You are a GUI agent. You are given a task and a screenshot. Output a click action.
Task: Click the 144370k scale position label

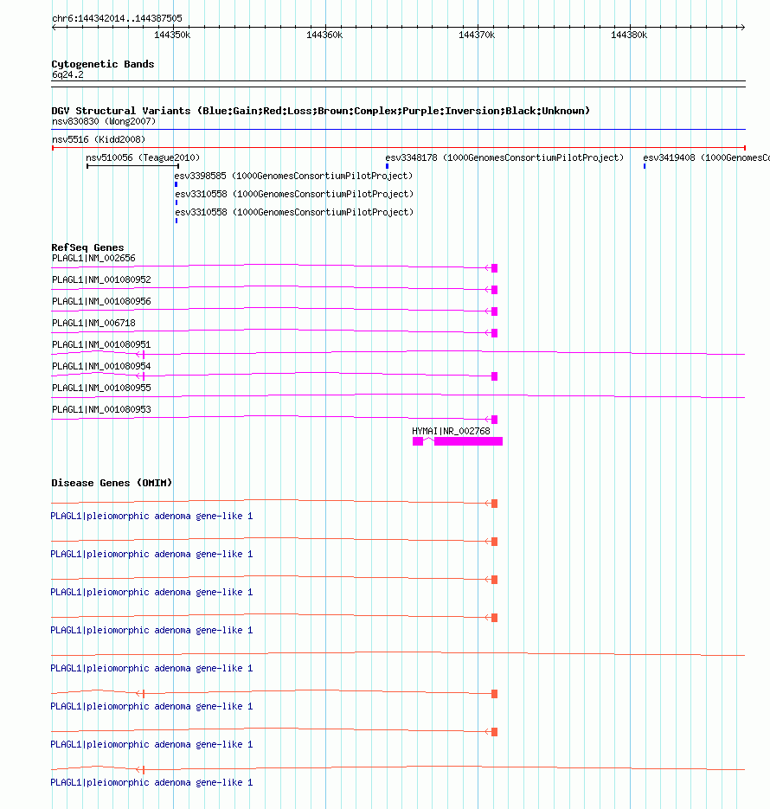point(477,35)
